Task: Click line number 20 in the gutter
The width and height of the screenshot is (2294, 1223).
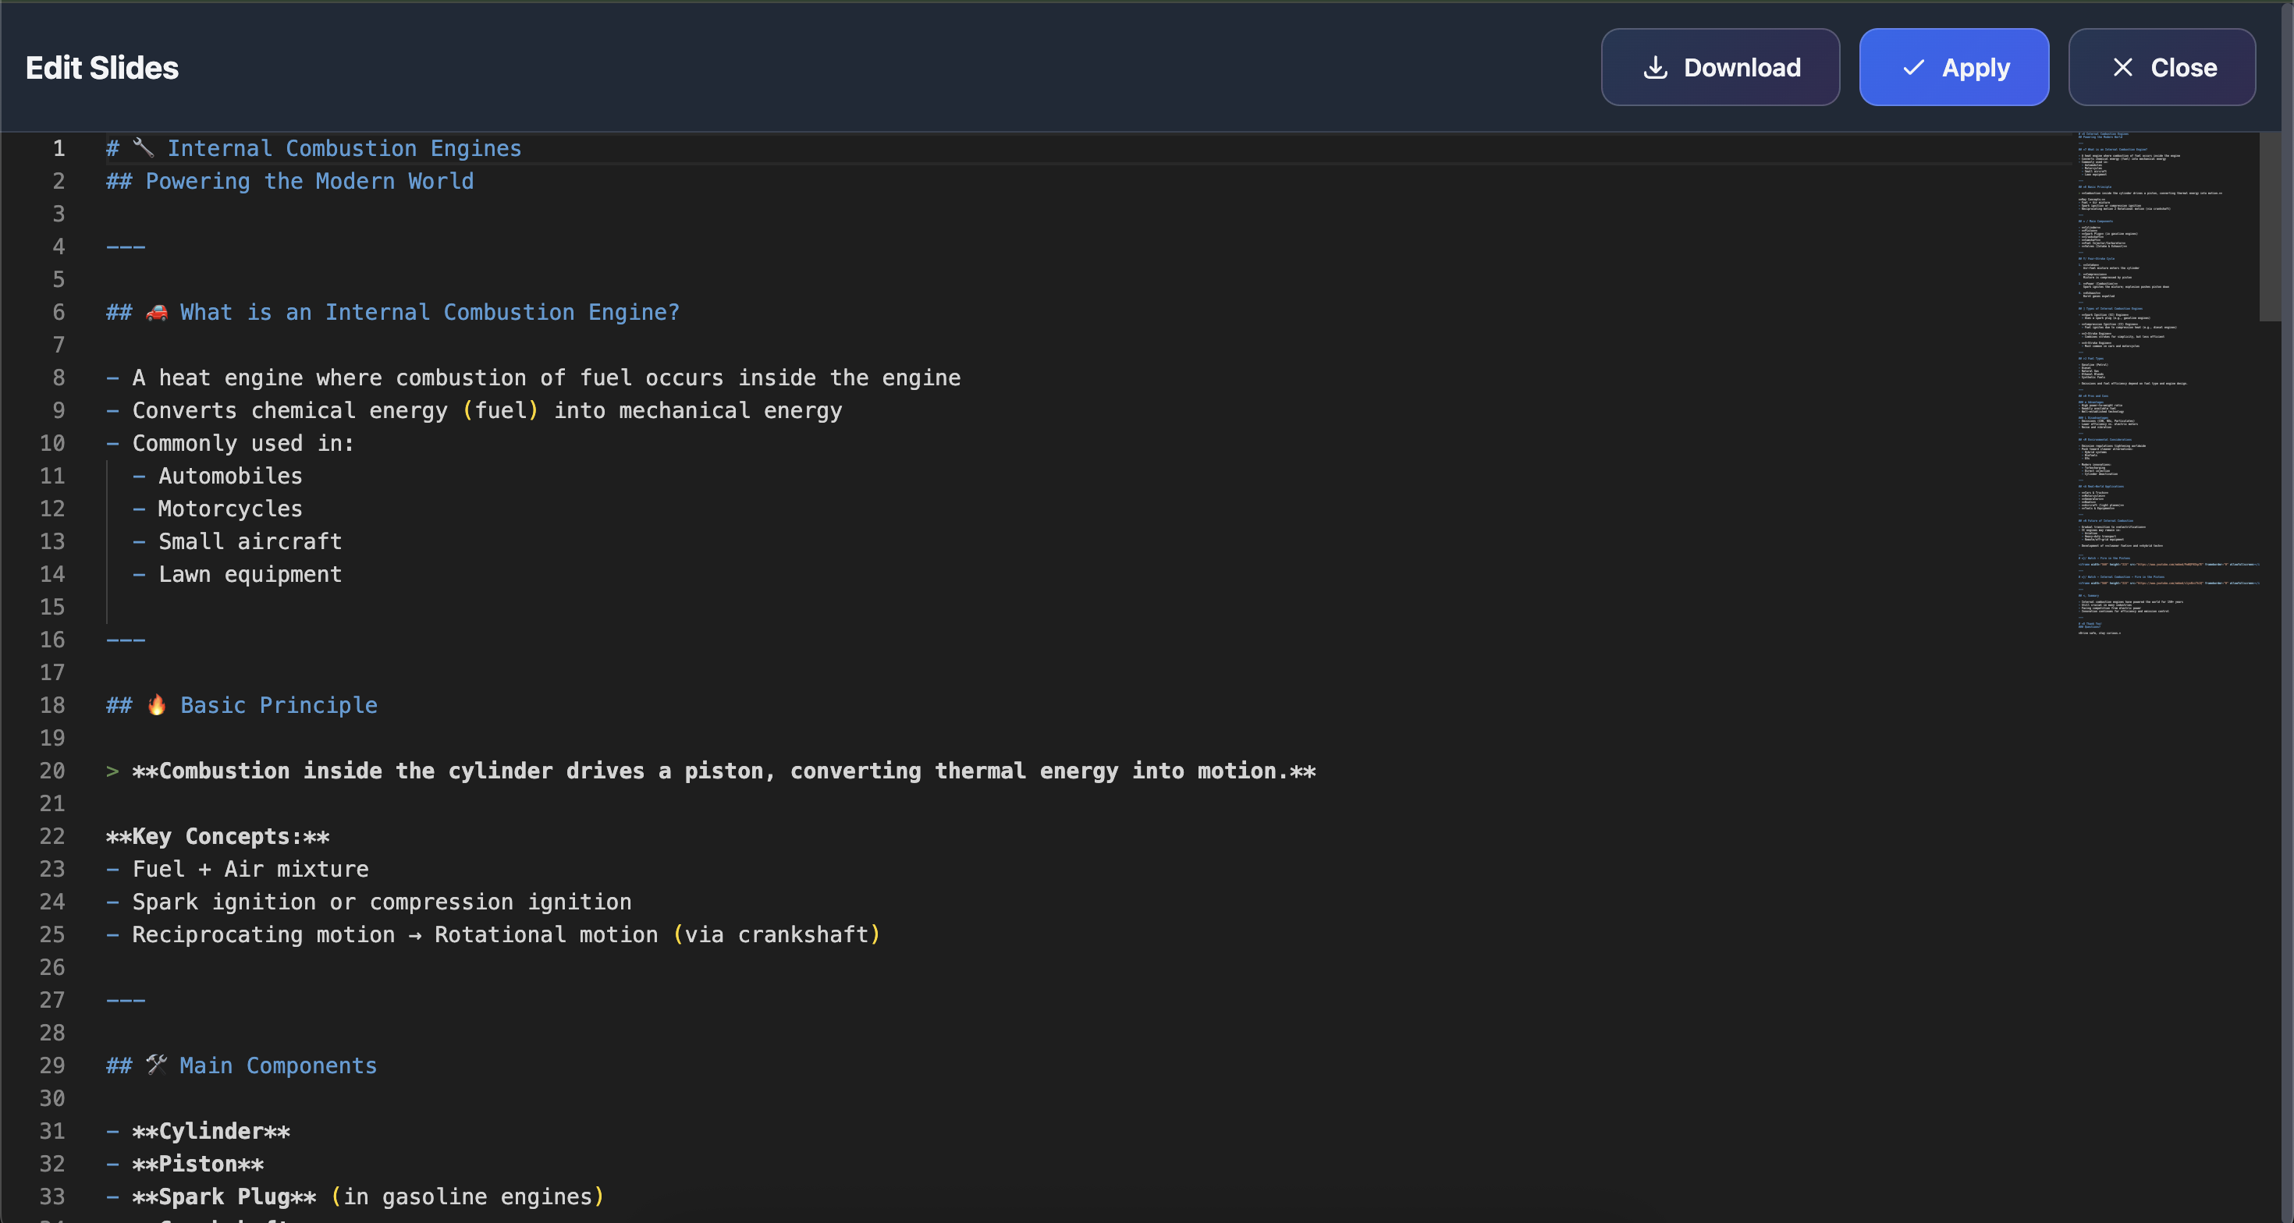Action: click(52, 771)
